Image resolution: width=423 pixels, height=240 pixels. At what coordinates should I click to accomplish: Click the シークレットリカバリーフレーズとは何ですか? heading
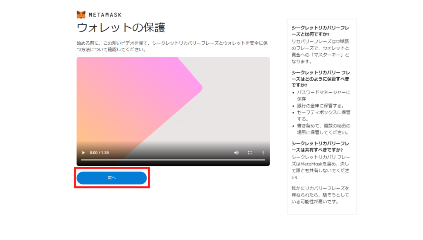coord(320,31)
